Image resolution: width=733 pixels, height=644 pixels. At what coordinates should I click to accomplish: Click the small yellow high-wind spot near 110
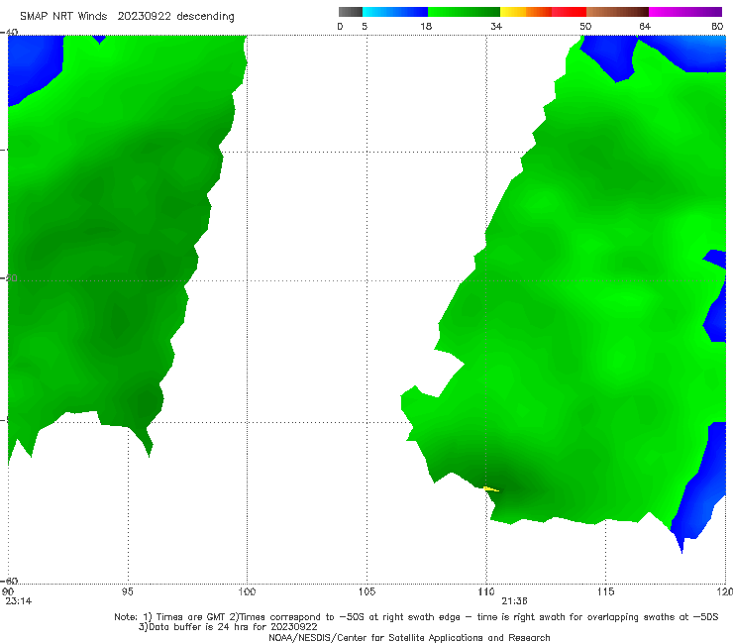click(491, 489)
